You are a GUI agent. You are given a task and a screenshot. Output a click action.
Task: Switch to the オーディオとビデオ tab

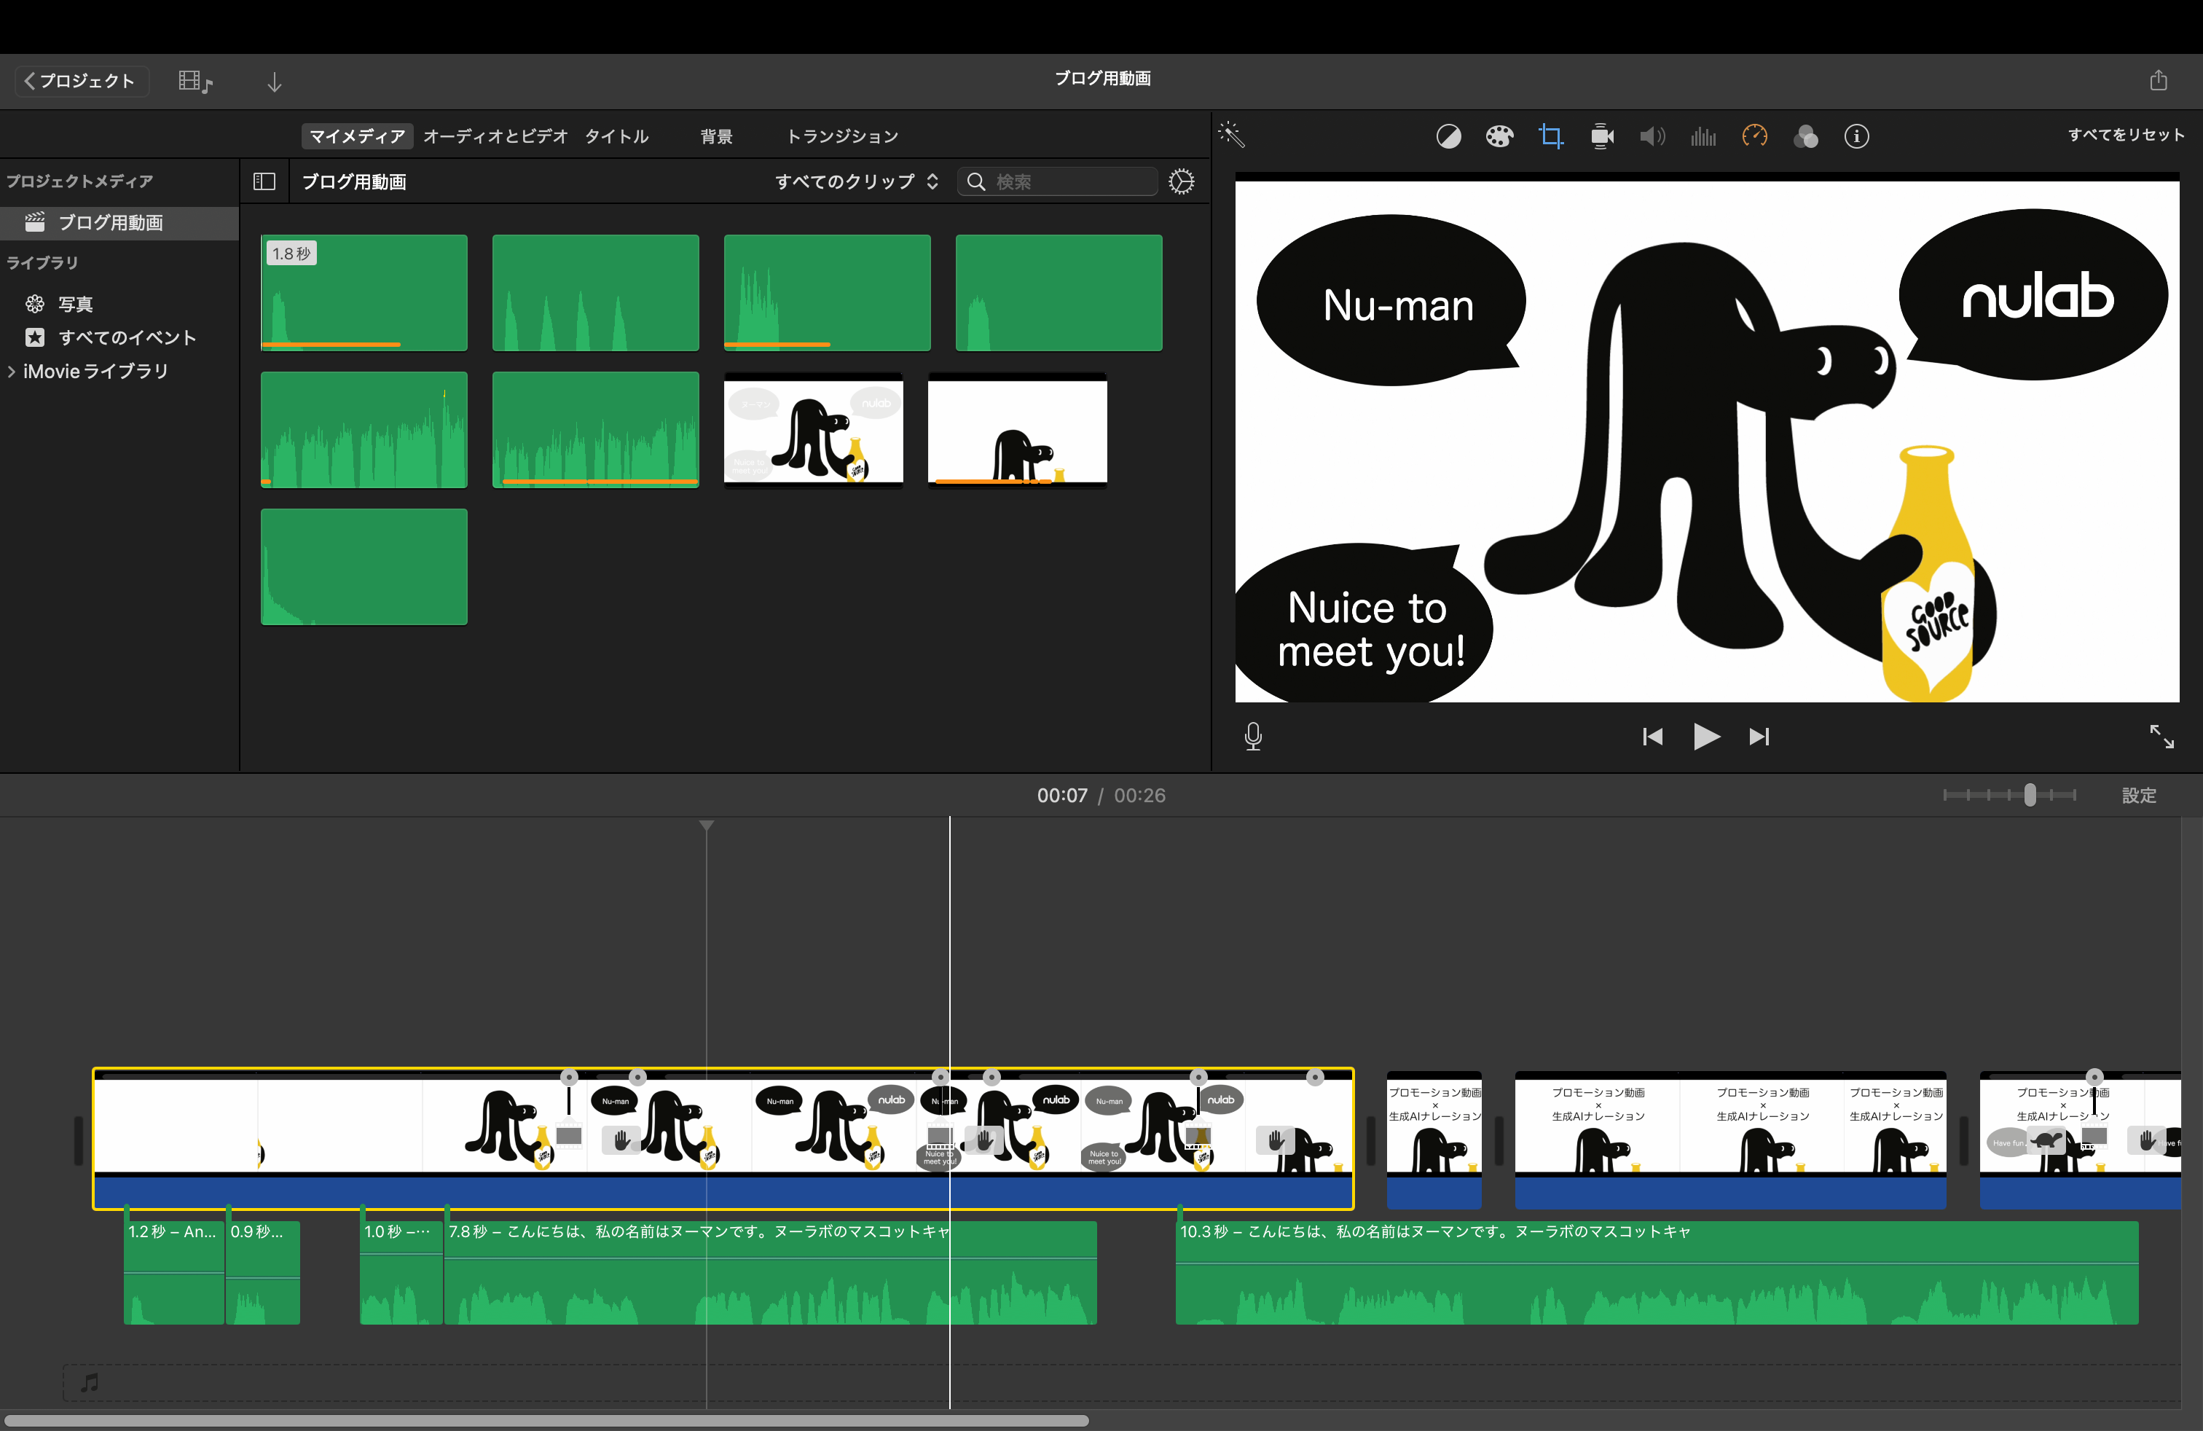[x=495, y=136]
